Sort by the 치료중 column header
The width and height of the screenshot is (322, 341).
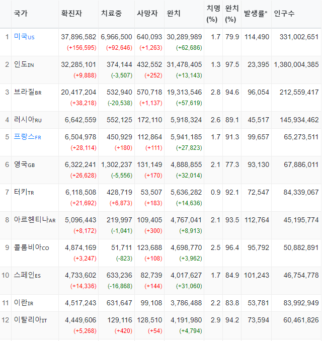pyautogui.click(x=111, y=14)
